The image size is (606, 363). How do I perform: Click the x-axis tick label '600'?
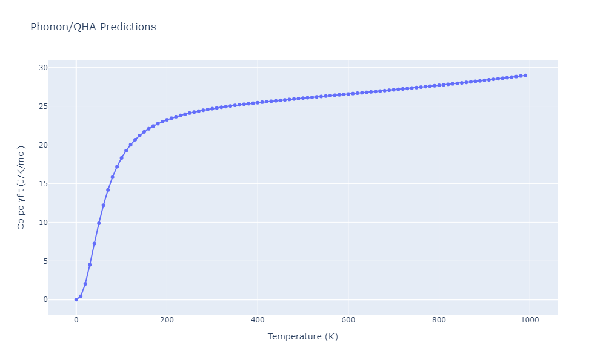pyautogui.click(x=348, y=320)
